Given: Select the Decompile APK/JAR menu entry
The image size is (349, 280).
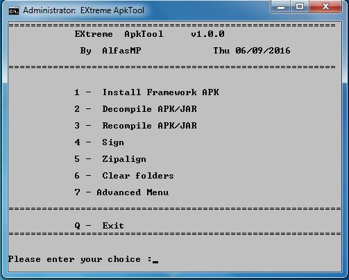Looking at the screenshot, I should [x=136, y=109].
